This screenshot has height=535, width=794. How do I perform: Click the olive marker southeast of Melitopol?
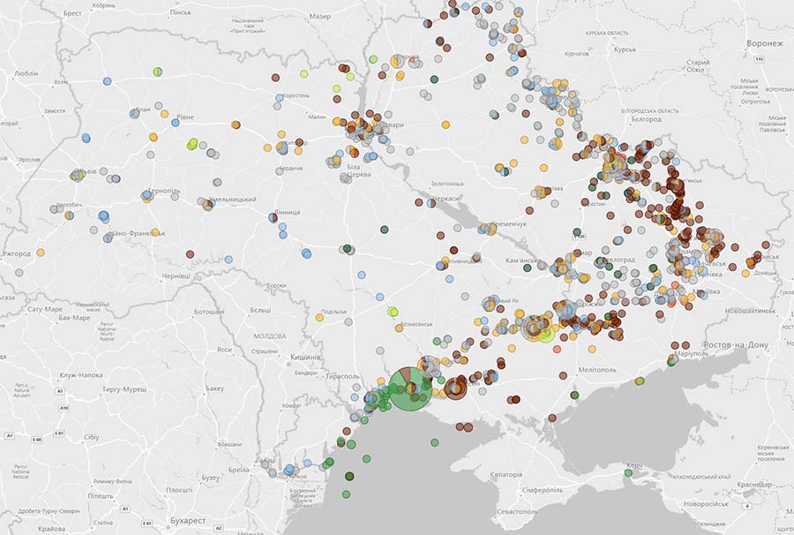click(640, 381)
